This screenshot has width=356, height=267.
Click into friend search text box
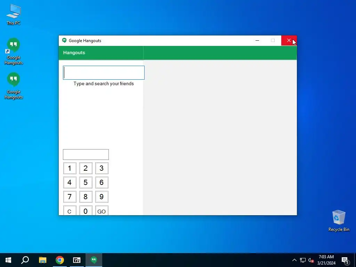(104, 73)
